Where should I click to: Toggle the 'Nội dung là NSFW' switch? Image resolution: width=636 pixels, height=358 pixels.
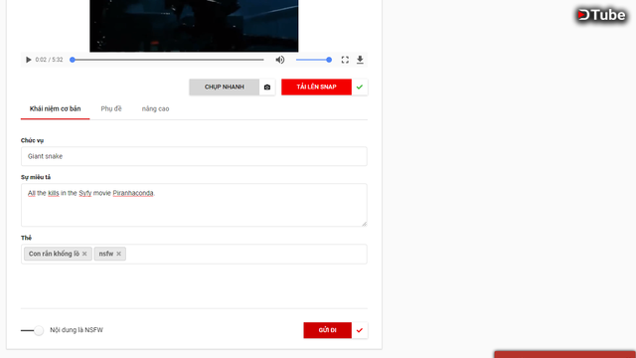coord(33,330)
